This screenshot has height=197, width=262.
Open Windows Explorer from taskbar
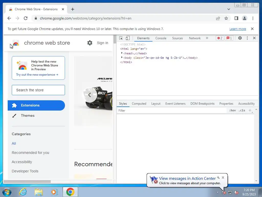click(39, 192)
